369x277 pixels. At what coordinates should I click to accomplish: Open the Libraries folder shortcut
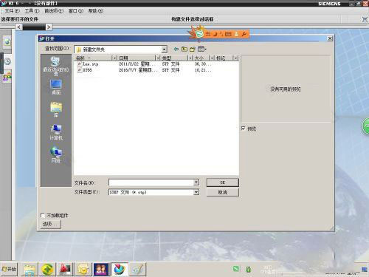[56, 109]
